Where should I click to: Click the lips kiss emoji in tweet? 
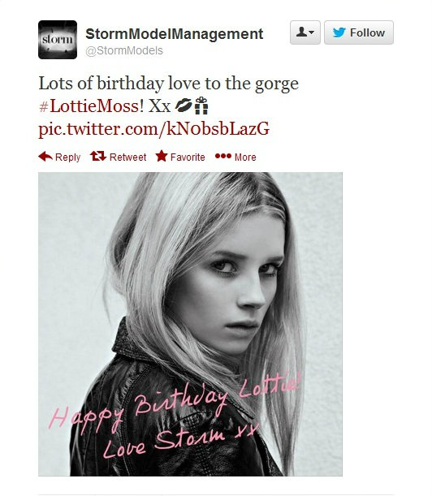(184, 106)
